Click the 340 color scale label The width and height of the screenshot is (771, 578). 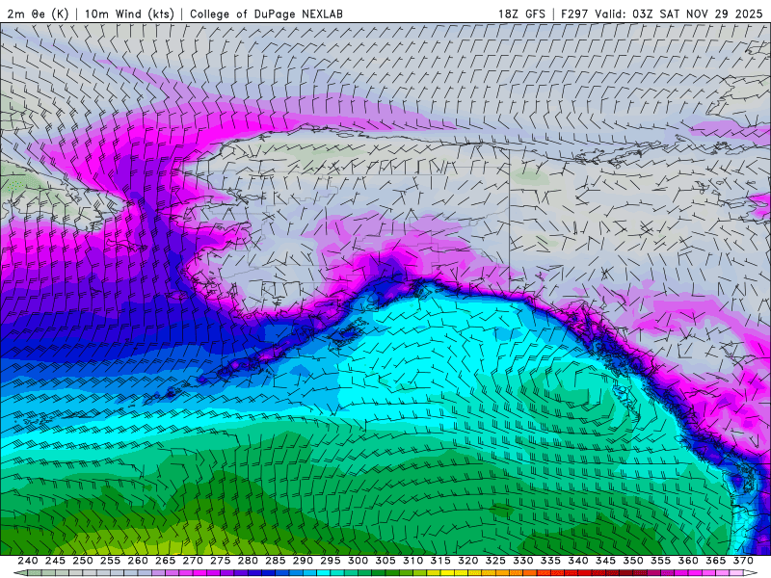click(578, 561)
